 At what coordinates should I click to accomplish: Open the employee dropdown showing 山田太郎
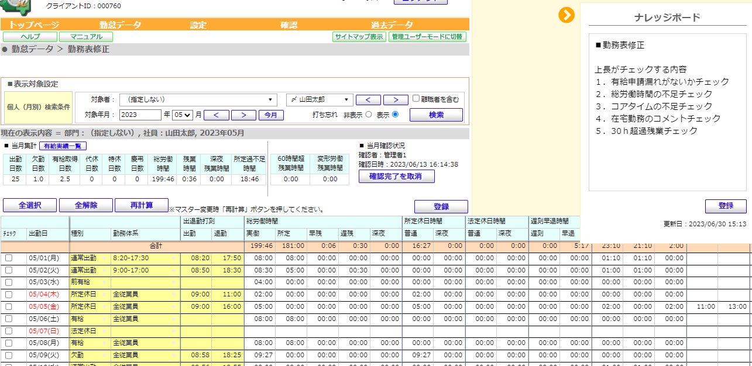click(x=320, y=100)
